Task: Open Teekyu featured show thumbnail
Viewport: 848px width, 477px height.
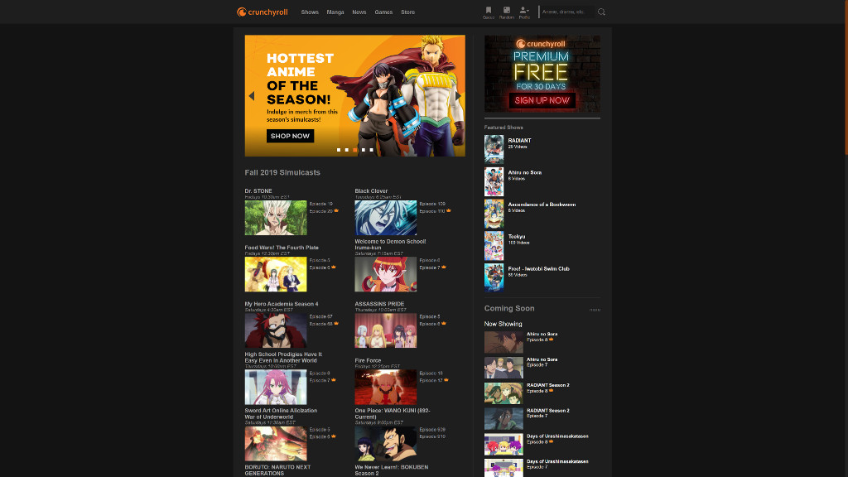Action: pos(494,245)
